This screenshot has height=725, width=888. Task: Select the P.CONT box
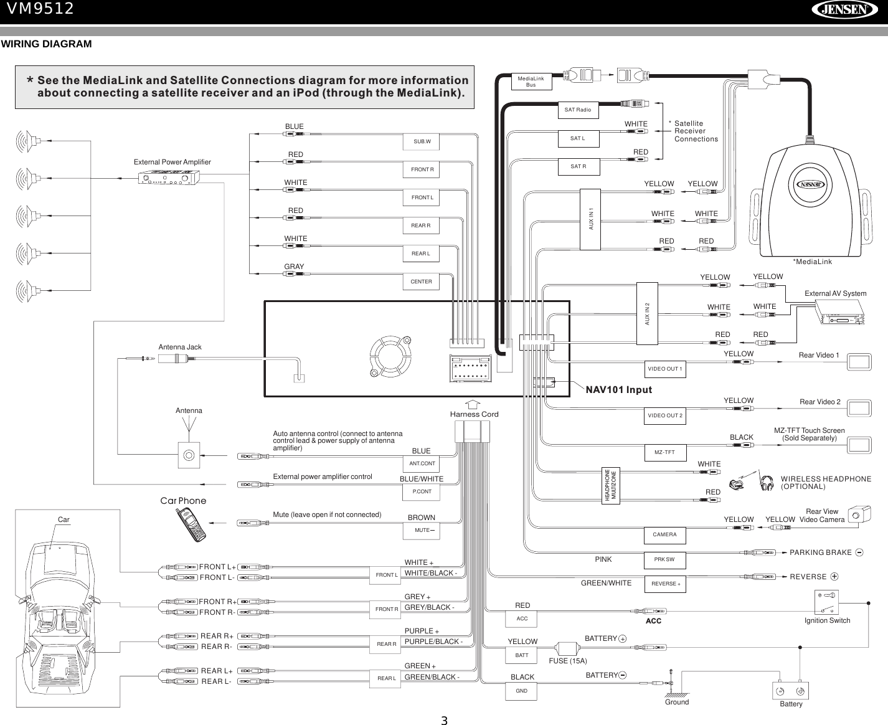[x=422, y=491]
